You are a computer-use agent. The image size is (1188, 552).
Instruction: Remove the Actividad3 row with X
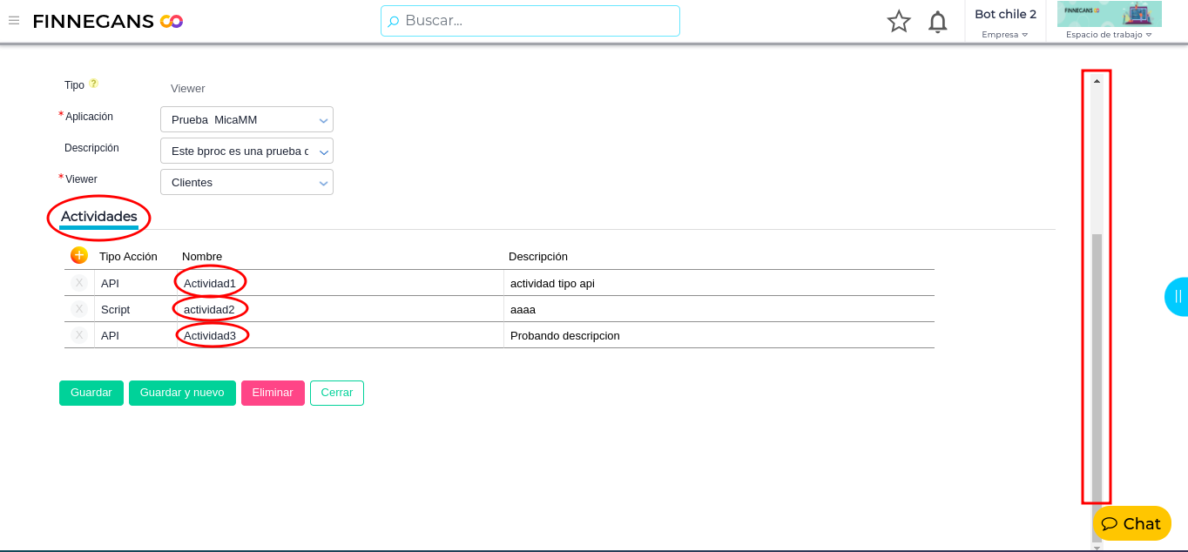coord(79,335)
